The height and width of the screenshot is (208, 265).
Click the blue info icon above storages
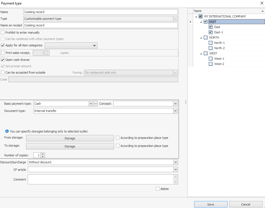click(x=7, y=131)
